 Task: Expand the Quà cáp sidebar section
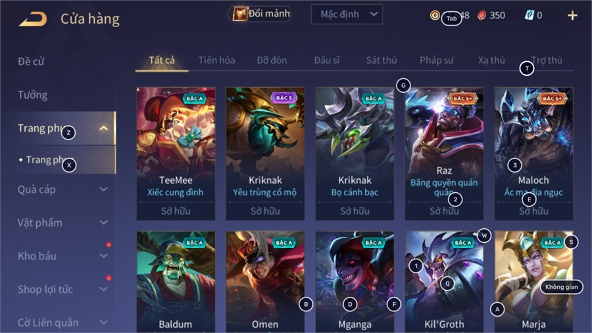103,189
